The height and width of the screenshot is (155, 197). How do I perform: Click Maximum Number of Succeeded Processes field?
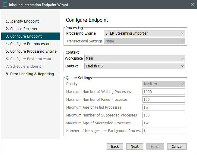(164, 115)
